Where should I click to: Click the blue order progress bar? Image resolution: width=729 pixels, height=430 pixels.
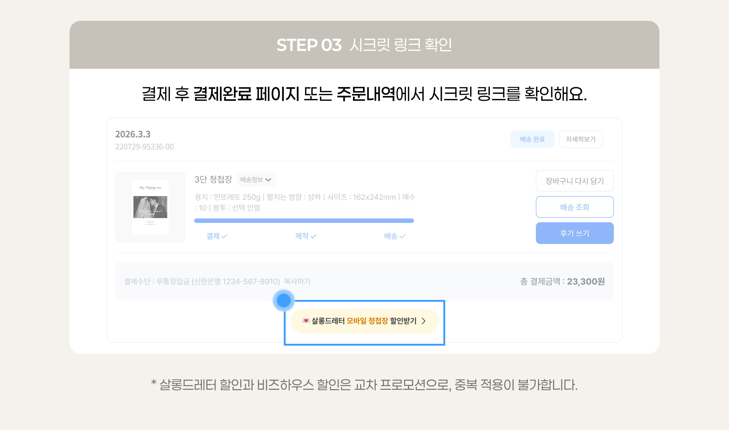304,221
